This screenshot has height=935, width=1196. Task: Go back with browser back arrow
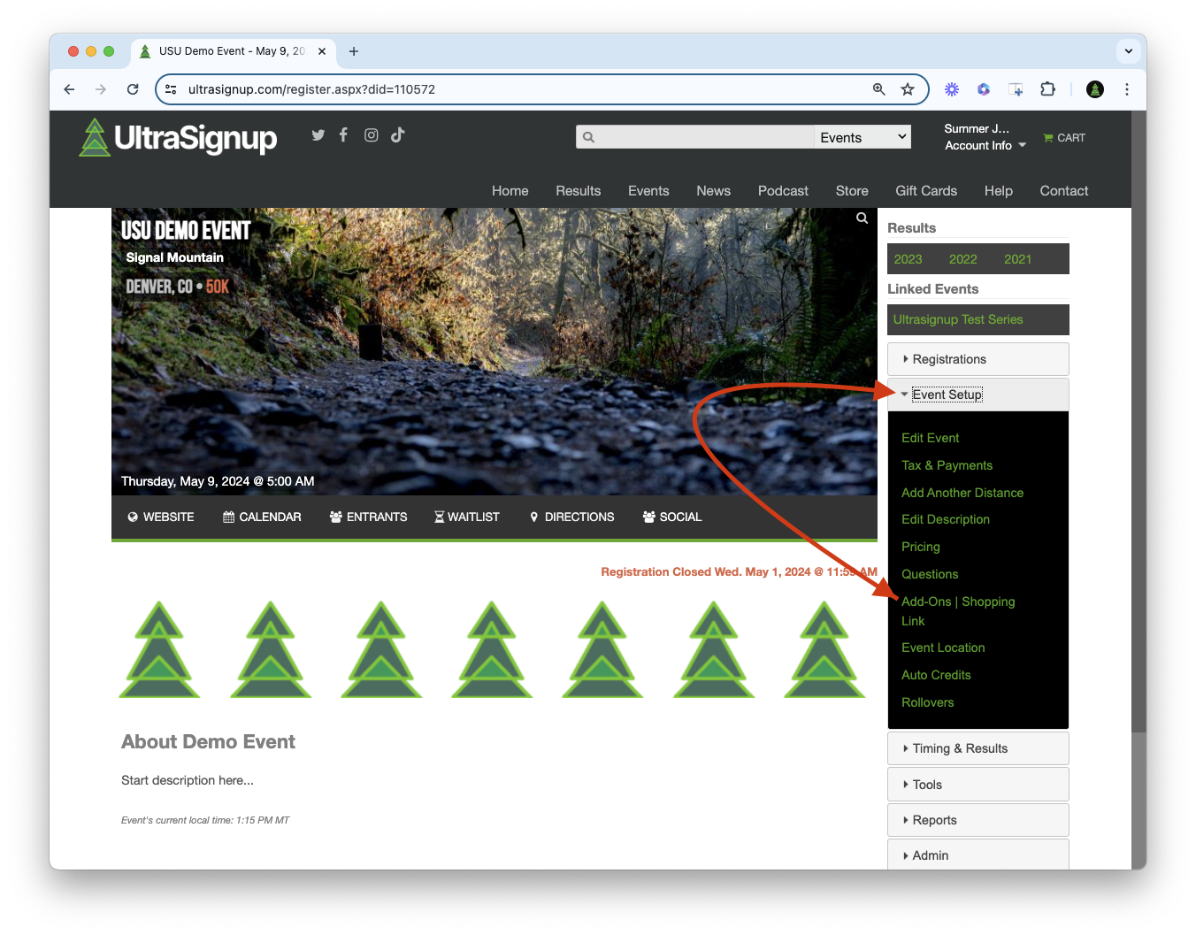(70, 89)
